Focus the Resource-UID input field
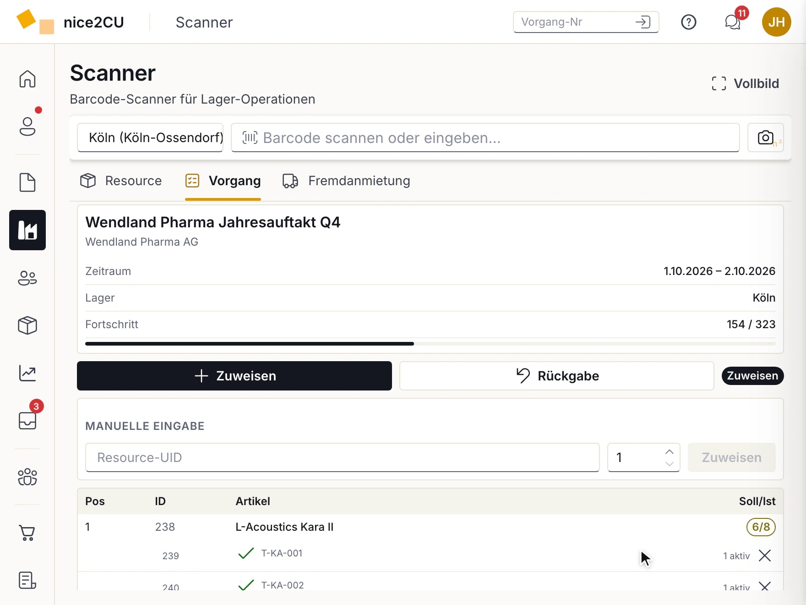 [343, 457]
